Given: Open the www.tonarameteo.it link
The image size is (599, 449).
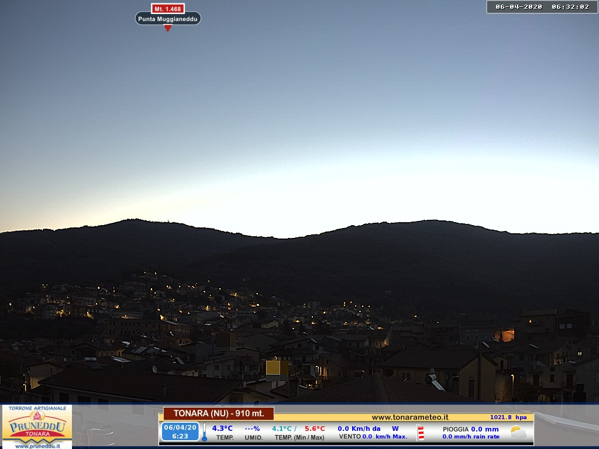Looking at the screenshot, I should (409, 417).
